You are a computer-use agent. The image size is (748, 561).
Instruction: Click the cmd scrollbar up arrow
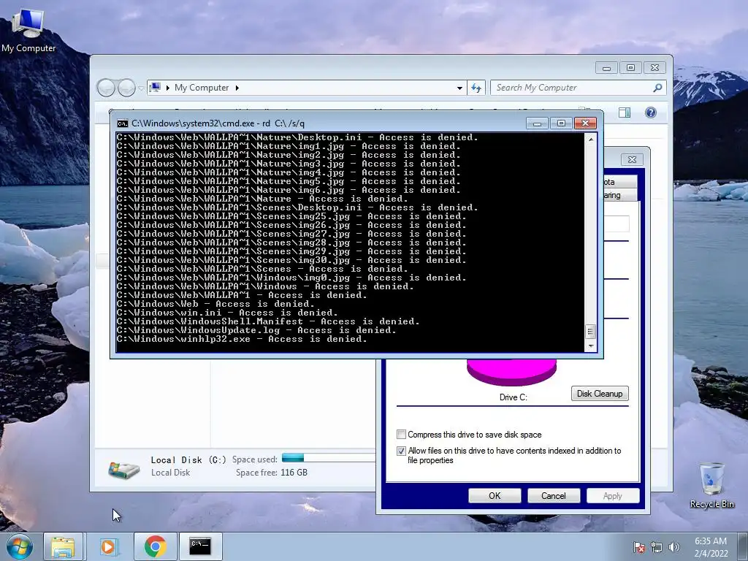[591, 140]
